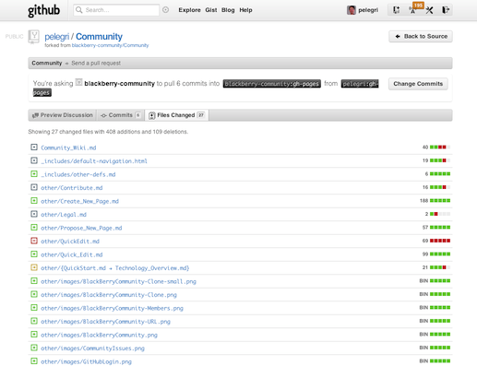
Task: Open other/Create_New_Page.md file link
Action: [x=79, y=201]
